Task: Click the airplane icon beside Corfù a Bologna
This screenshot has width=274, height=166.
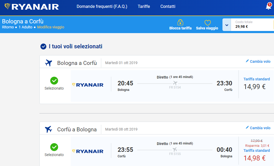Action: pyautogui.click(x=49, y=129)
